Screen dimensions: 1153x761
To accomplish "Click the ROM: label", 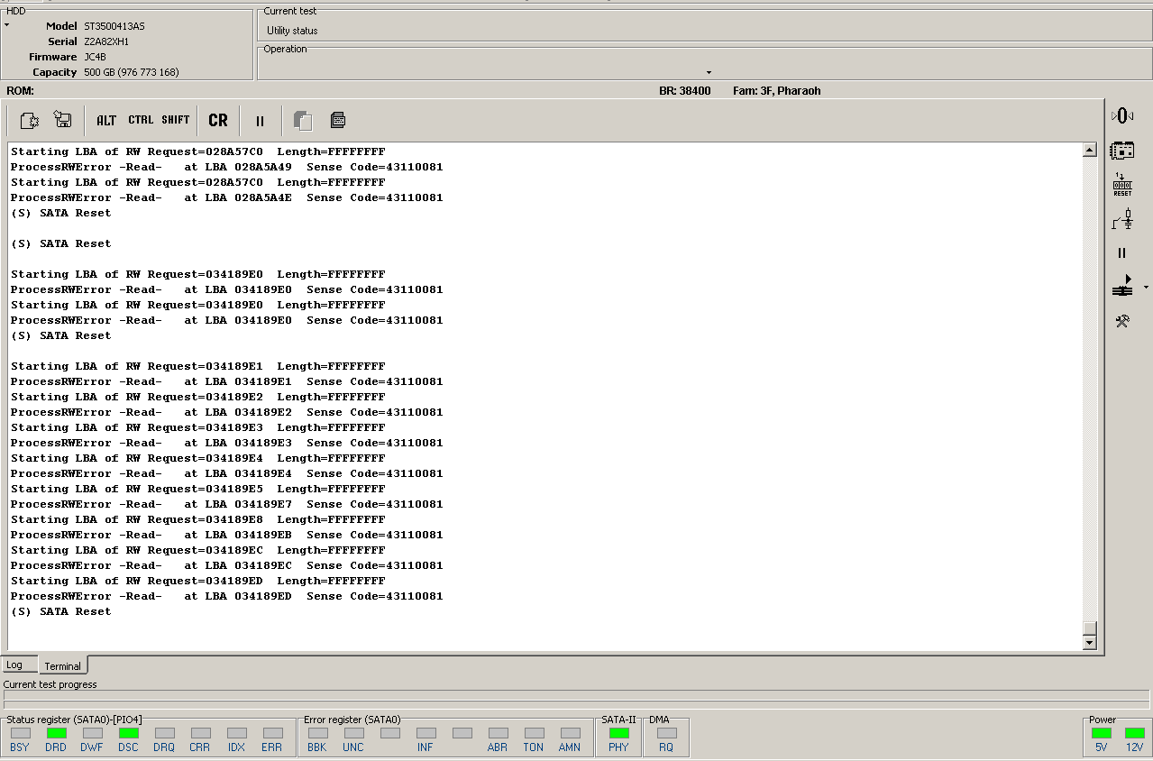I will point(20,91).
